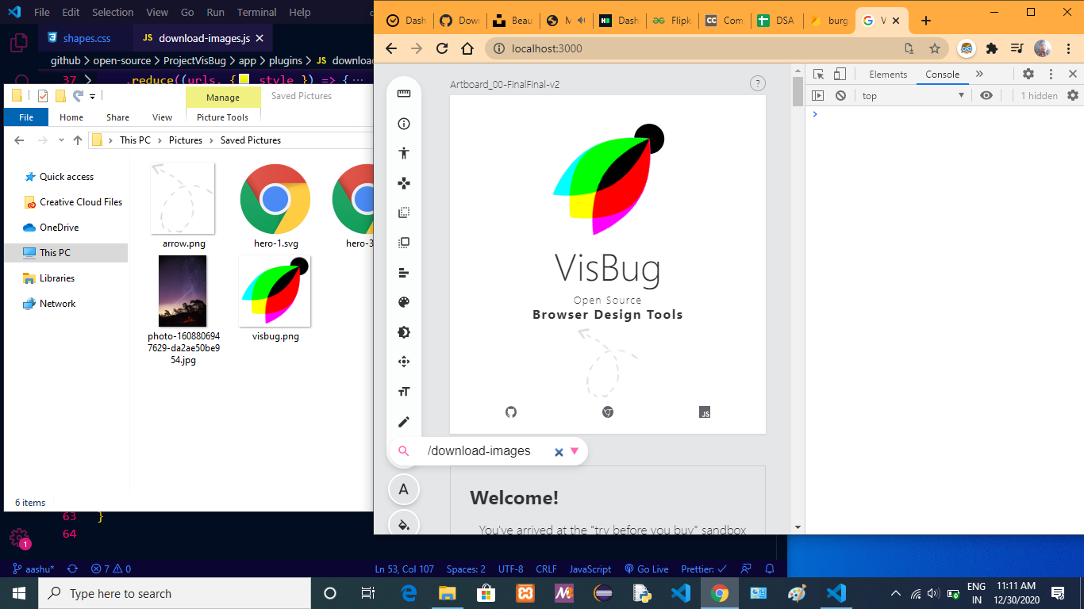Image resolution: width=1084 pixels, height=609 pixels.
Task: Select the VisBug Position tool
Action: coord(404,362)
